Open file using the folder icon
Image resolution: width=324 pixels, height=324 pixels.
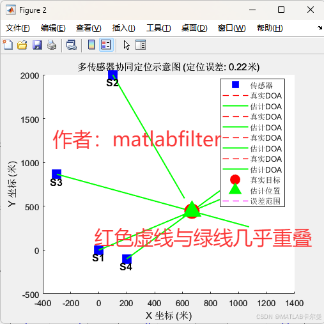(22, 45)
